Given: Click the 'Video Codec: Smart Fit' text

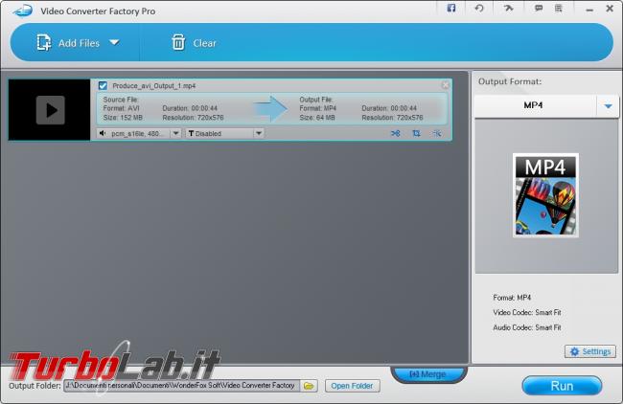Looking at the screenshot, I should pos(527,312).
